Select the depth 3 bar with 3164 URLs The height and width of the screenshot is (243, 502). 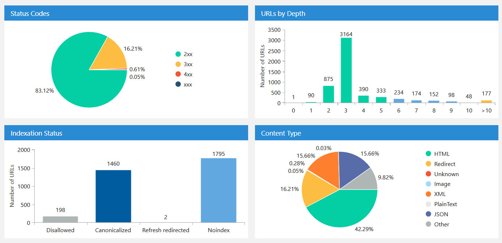(x=346, y=71)
